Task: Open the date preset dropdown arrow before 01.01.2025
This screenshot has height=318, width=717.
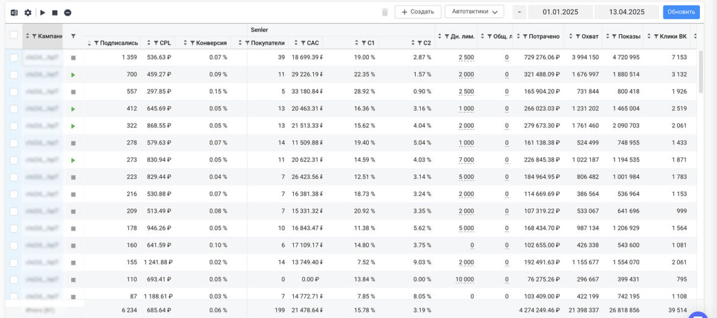Action: point(519,12)
